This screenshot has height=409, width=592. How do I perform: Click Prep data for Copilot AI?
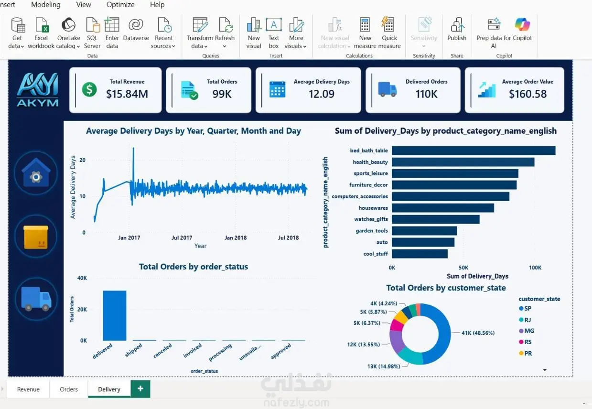[x=504, y=32]
